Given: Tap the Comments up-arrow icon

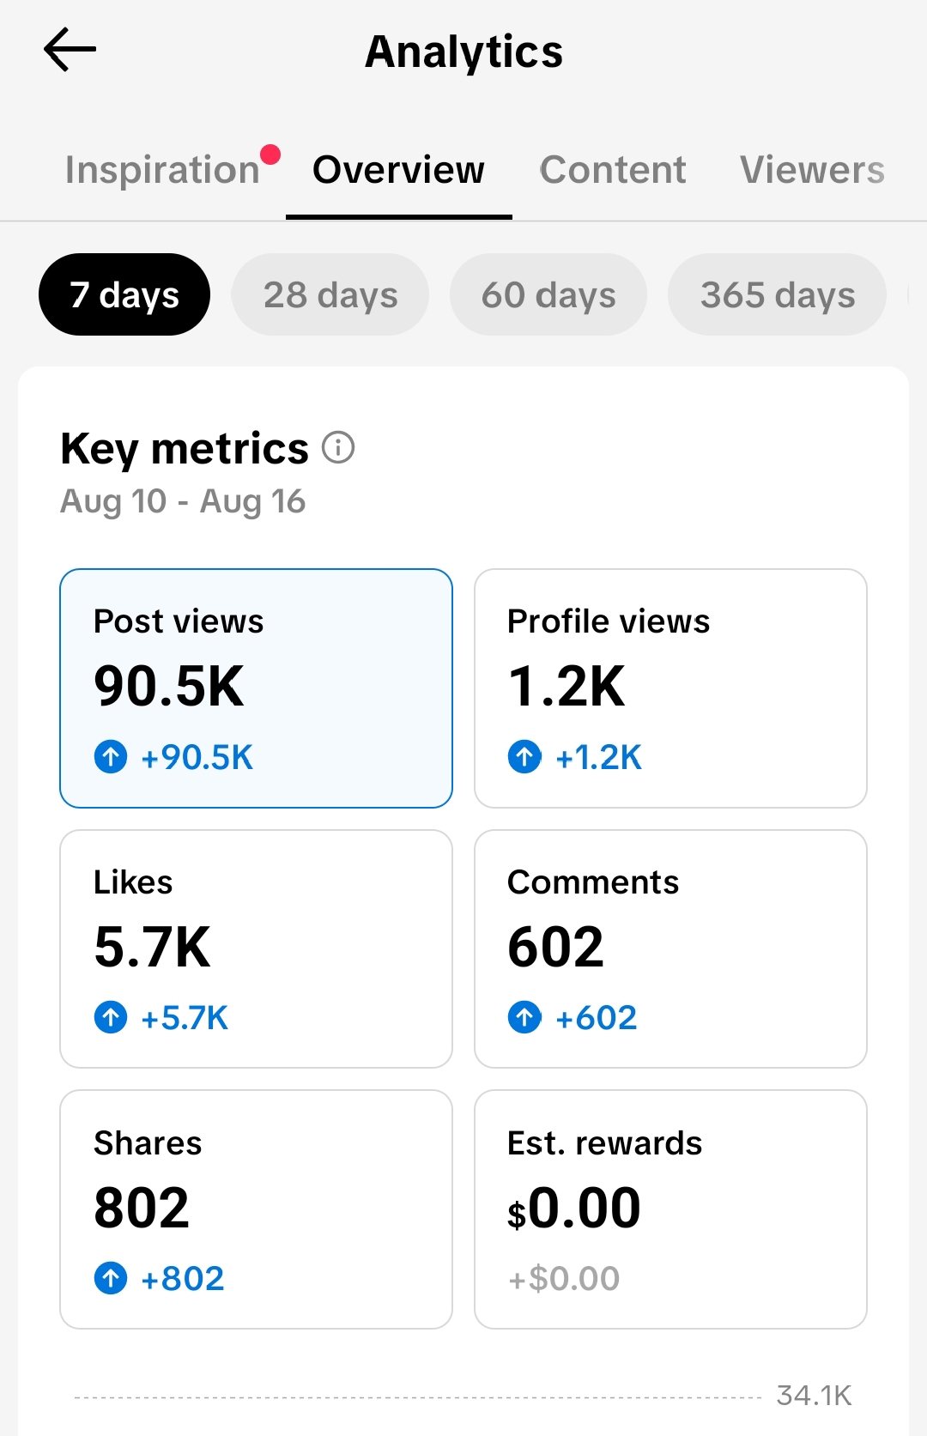Looking at the screenshot, I should (x=524, y=1018).
